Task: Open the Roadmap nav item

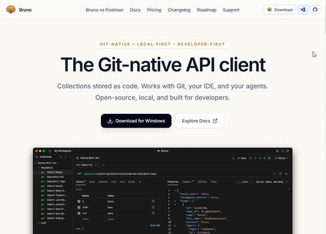Action: coord(206,10)
